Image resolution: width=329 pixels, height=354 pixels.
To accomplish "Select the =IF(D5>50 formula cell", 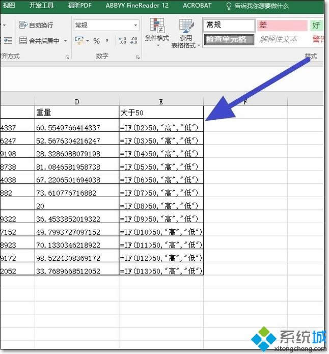I will click(161, 165).
